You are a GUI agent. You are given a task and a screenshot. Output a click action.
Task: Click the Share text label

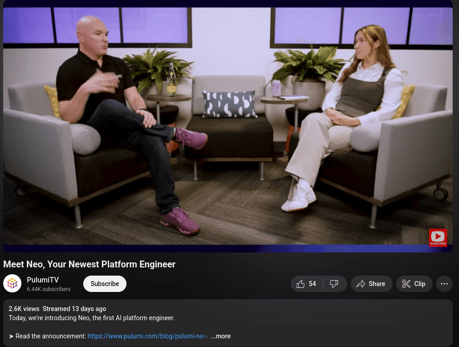377,284
